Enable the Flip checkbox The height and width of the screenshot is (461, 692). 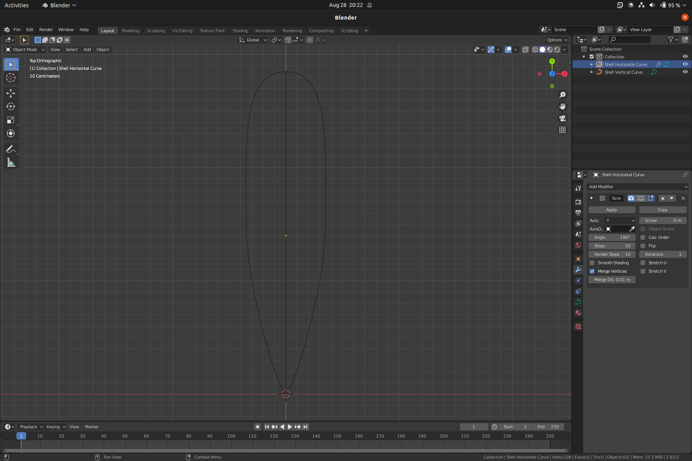(x=643, y=246)
